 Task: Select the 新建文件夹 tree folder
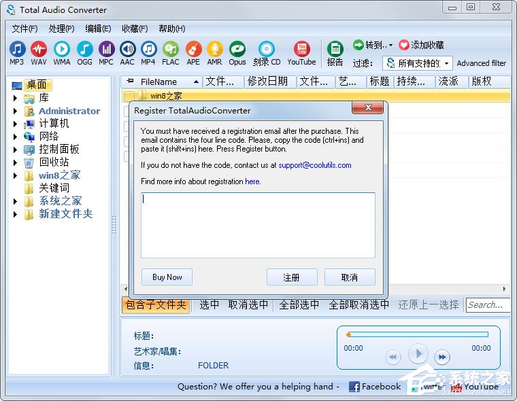tap(66, 214)
